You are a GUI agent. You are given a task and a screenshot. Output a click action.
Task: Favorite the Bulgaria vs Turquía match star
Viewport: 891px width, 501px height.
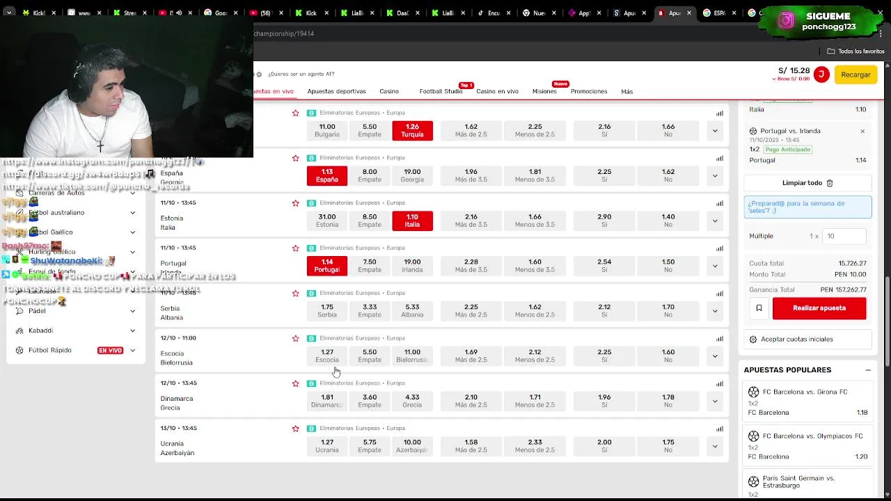click(295, 113)
